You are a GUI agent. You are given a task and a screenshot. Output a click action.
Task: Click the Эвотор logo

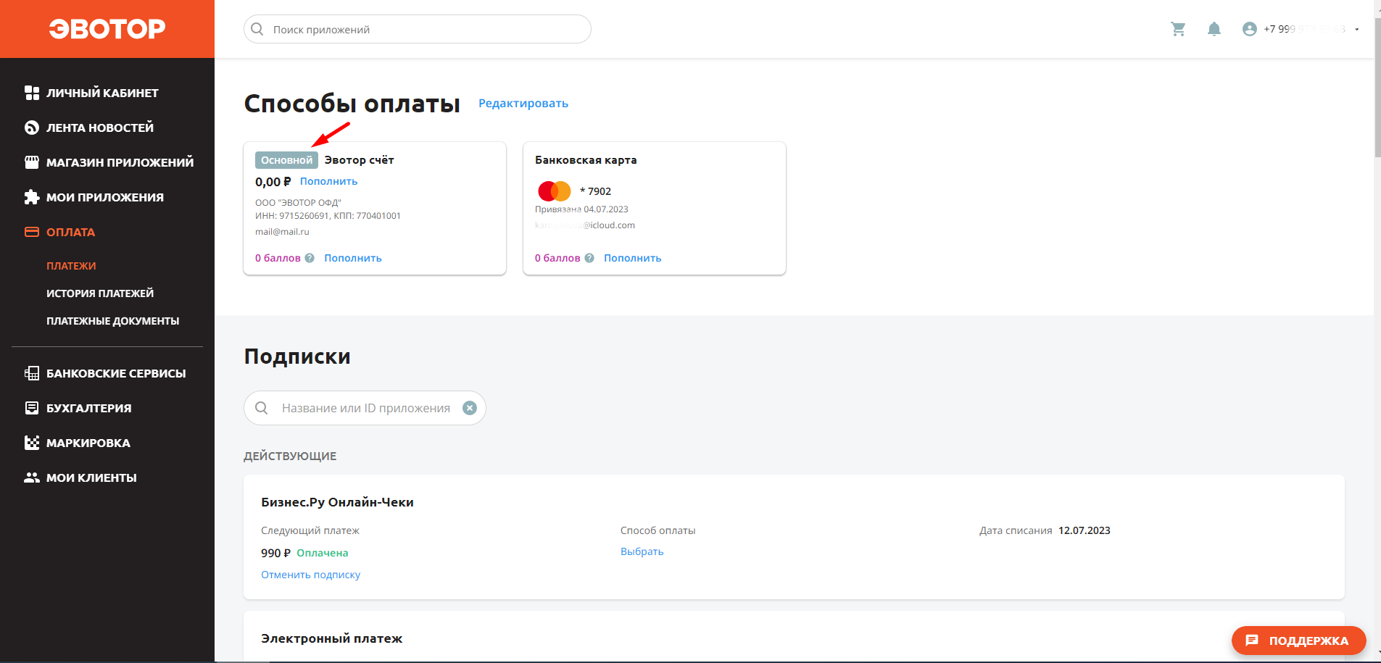tap(107, 29)
